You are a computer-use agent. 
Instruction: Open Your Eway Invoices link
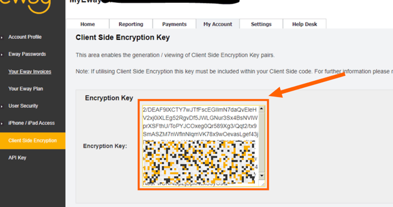click(x=30, y=72)
